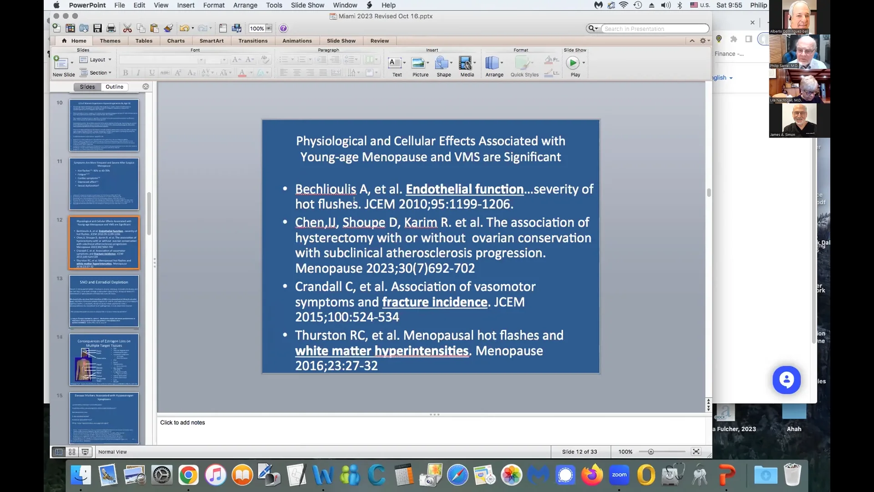The width and height of the screenshot is (874, 492).
Task: Open New from Template icon
Action: tap(70, 28)
